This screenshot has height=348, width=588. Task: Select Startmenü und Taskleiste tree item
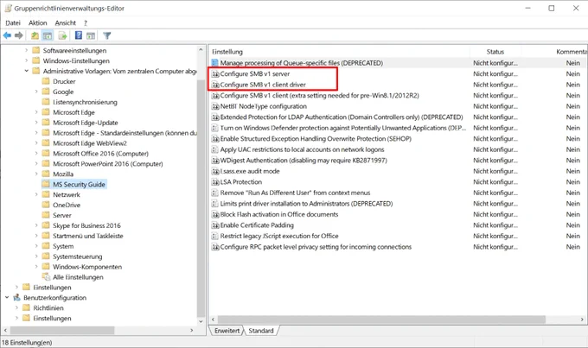click(88, 236)
